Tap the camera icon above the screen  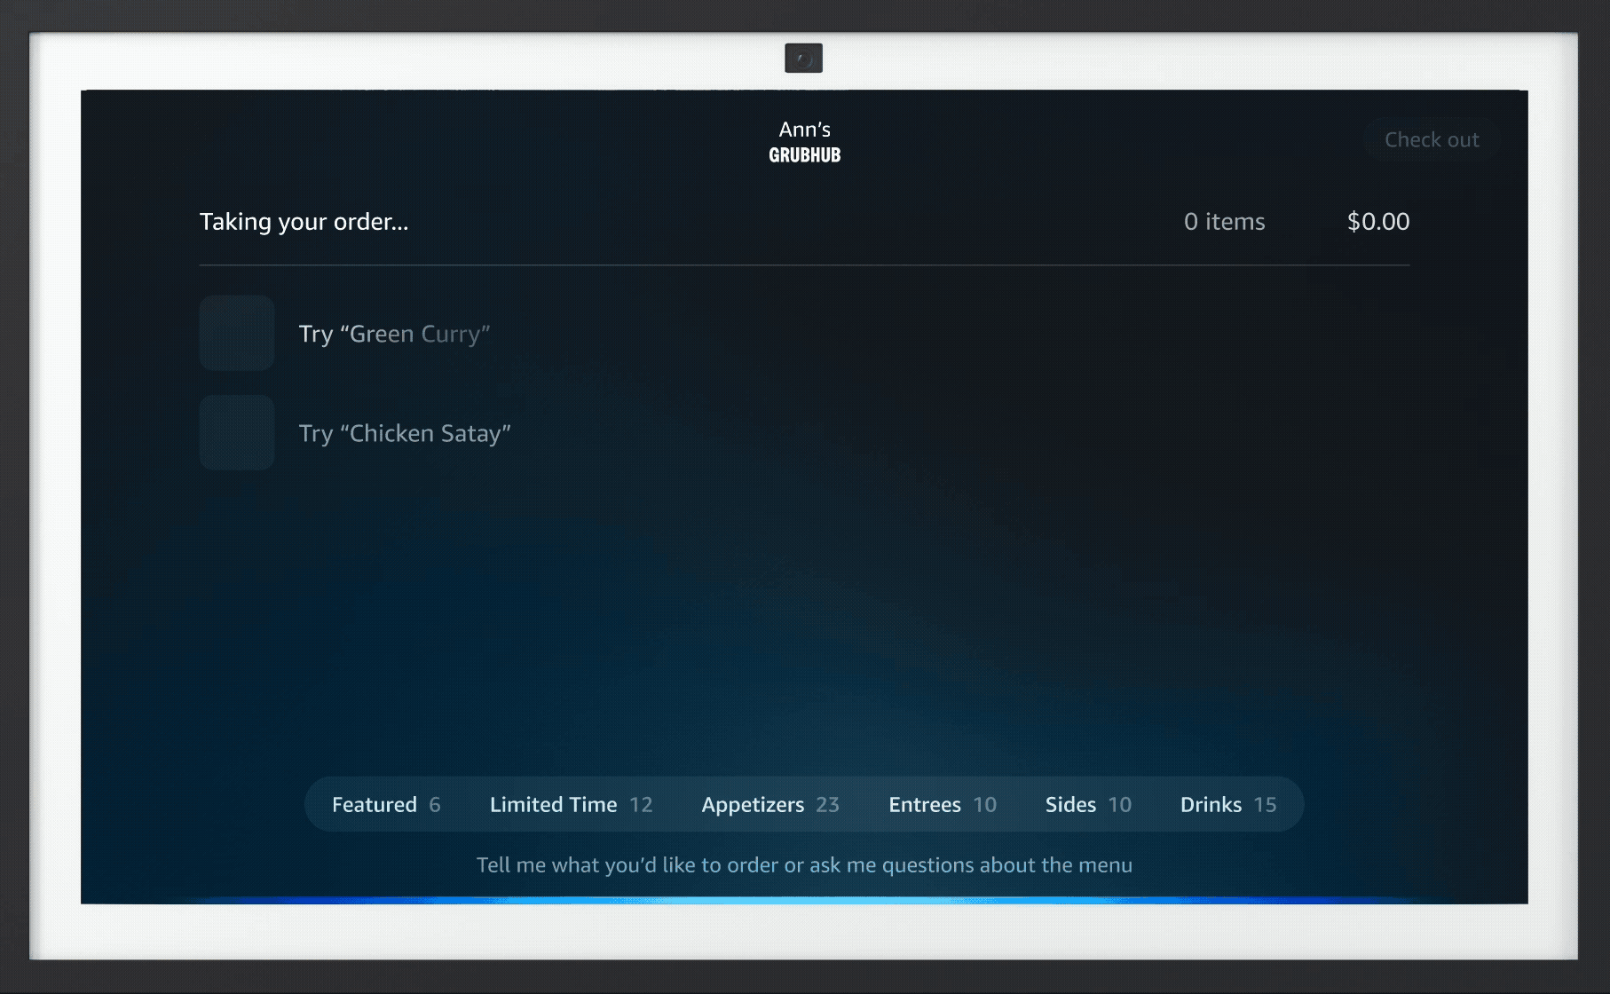pyautogui.click(x=804, y=58)
